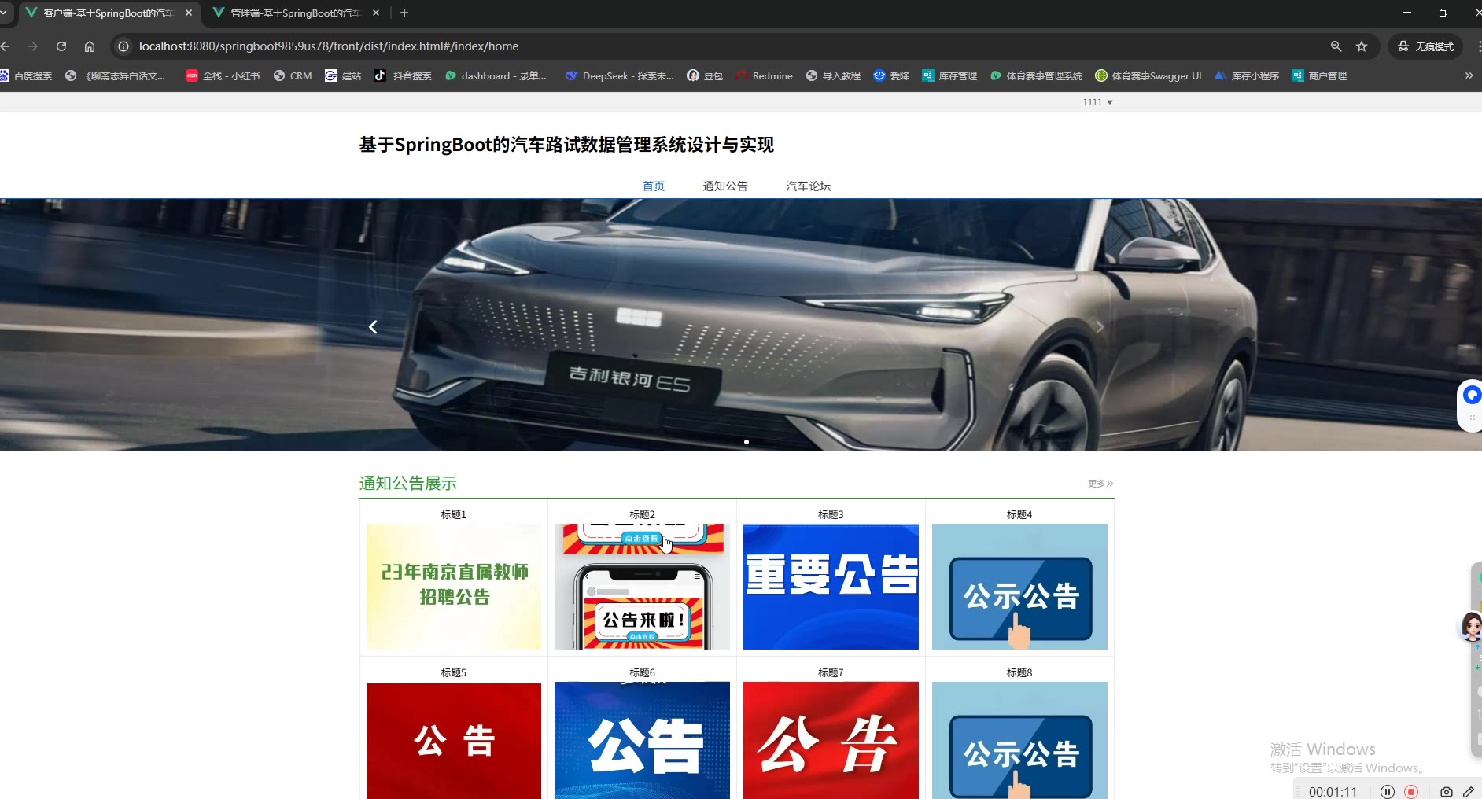
Task: Take a screenshot with the camera icon
Action: tap(1446, 792)
